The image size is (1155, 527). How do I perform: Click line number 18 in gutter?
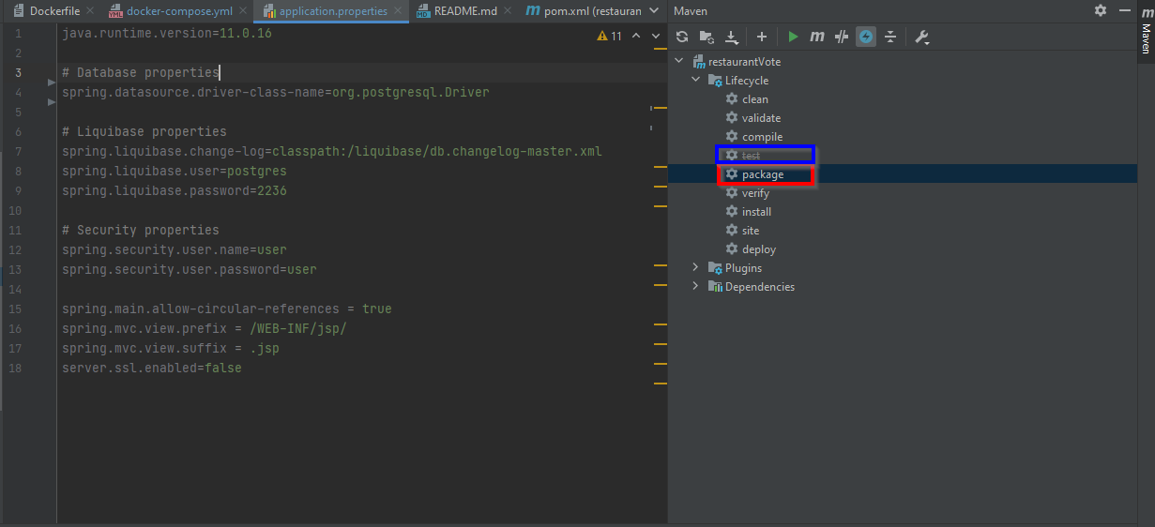pyautogui.click(x=14, y=368)
